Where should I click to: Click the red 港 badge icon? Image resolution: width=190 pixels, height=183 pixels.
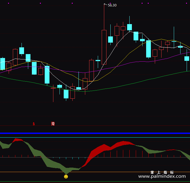[x=53, y=124]
